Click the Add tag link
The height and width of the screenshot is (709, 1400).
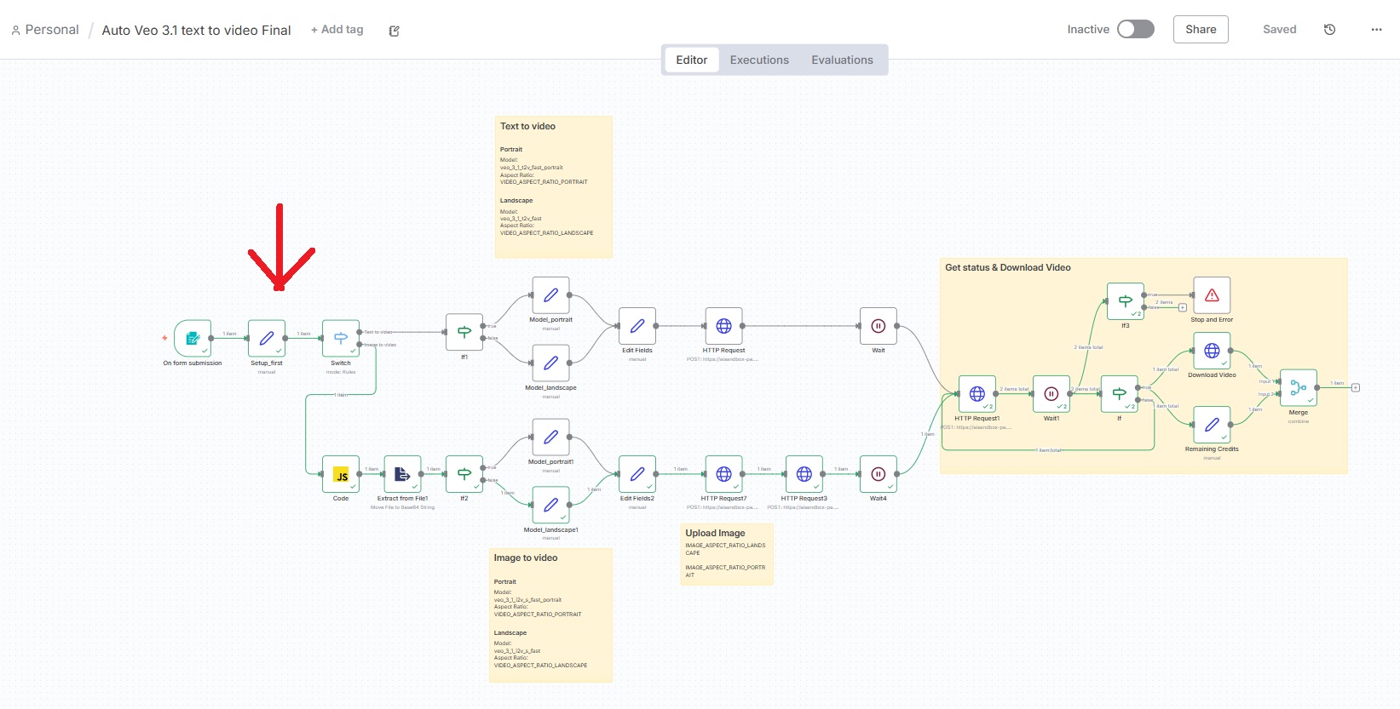pos(337,30)
